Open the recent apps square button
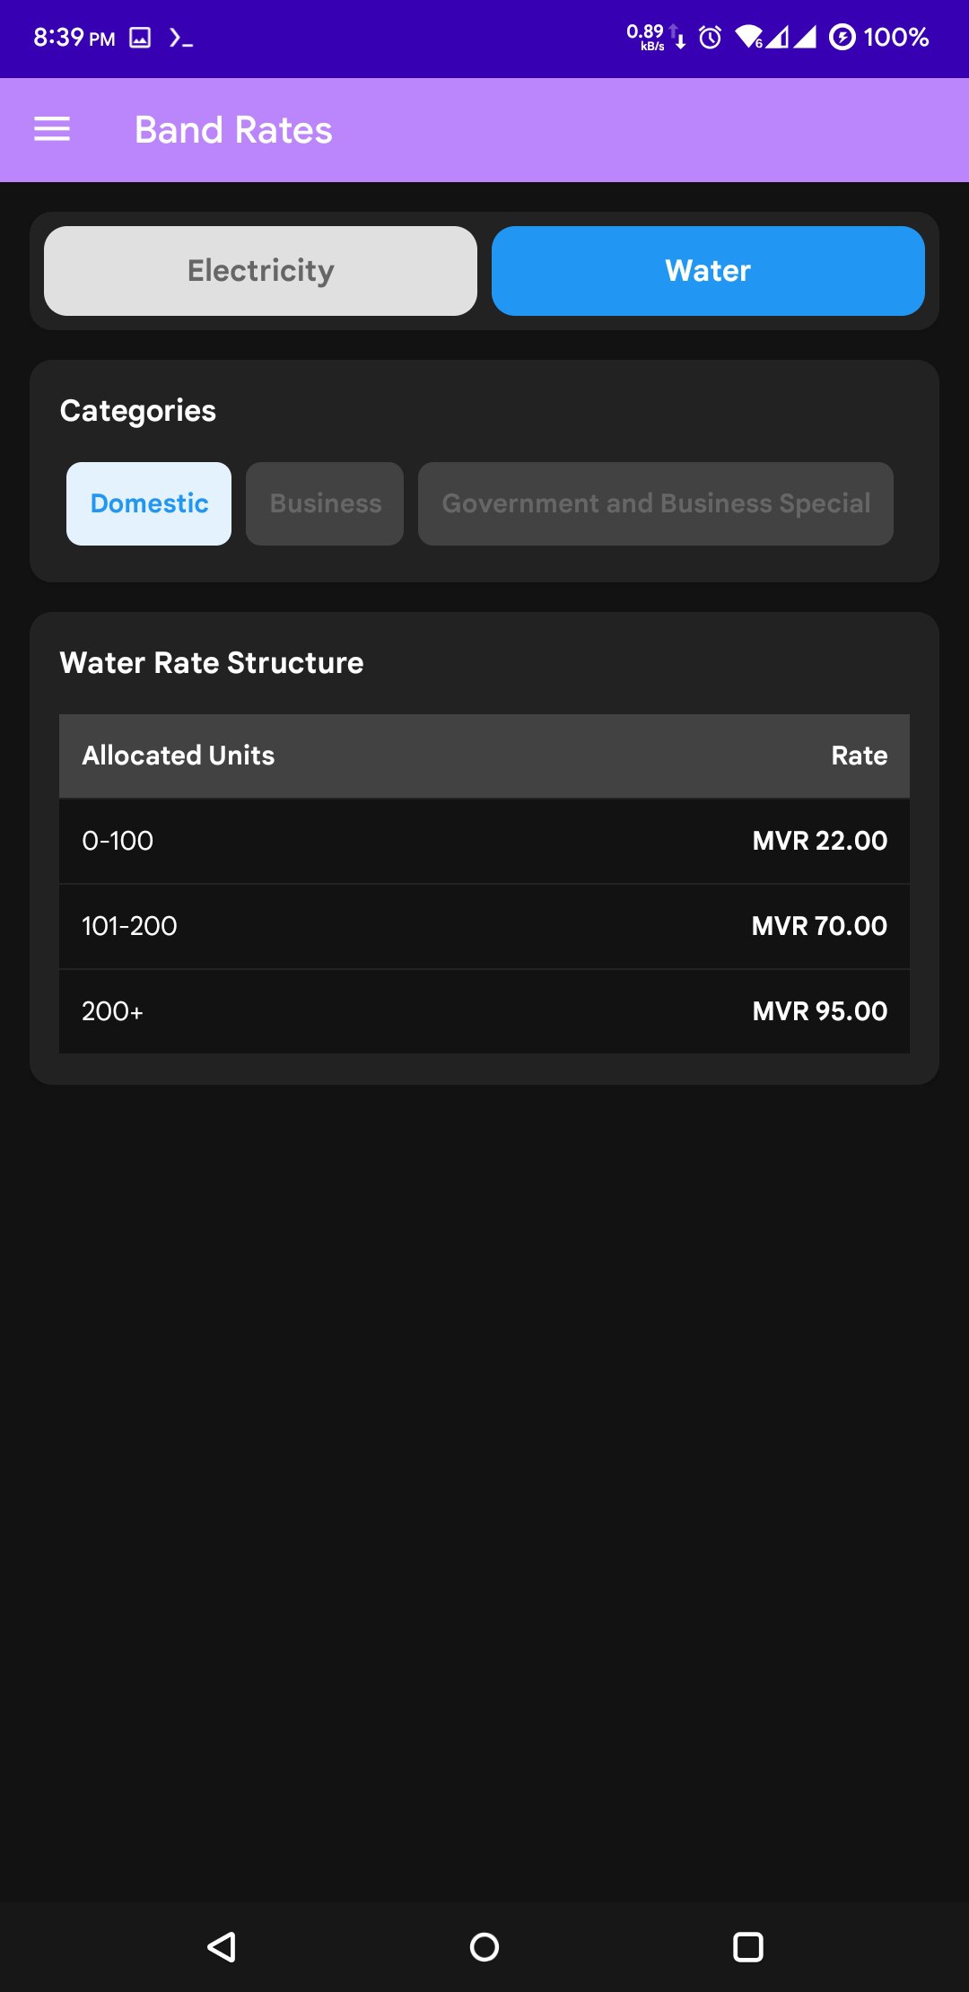The width and height of the screenshot is (969, 1992). (747, 1946)
